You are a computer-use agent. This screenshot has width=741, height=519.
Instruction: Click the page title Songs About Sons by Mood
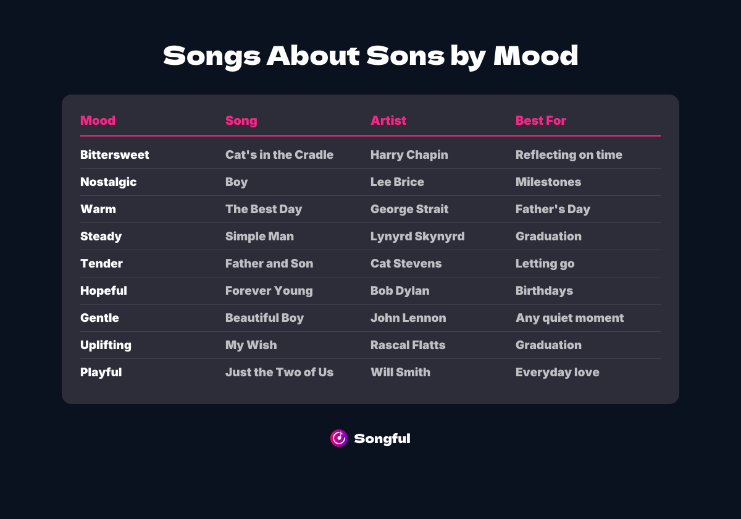coord(371,56)
